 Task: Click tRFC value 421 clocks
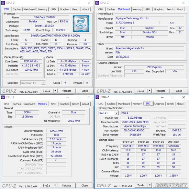[x=56, y=156]
